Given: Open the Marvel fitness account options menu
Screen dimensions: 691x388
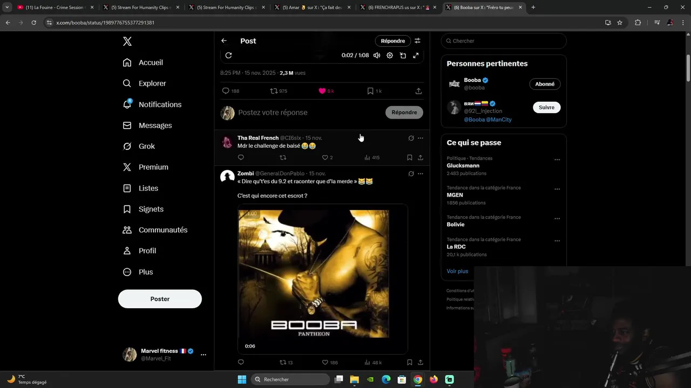Looking at the screenshot, I should pyautogui.click(x=204, y=355).
